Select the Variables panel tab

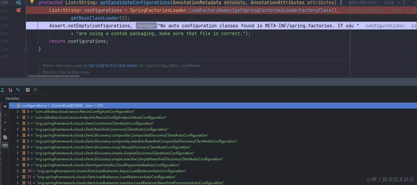(x=12, y=98)
